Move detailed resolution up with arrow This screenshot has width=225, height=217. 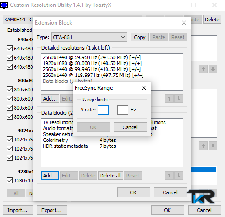(x=169, y=99)
